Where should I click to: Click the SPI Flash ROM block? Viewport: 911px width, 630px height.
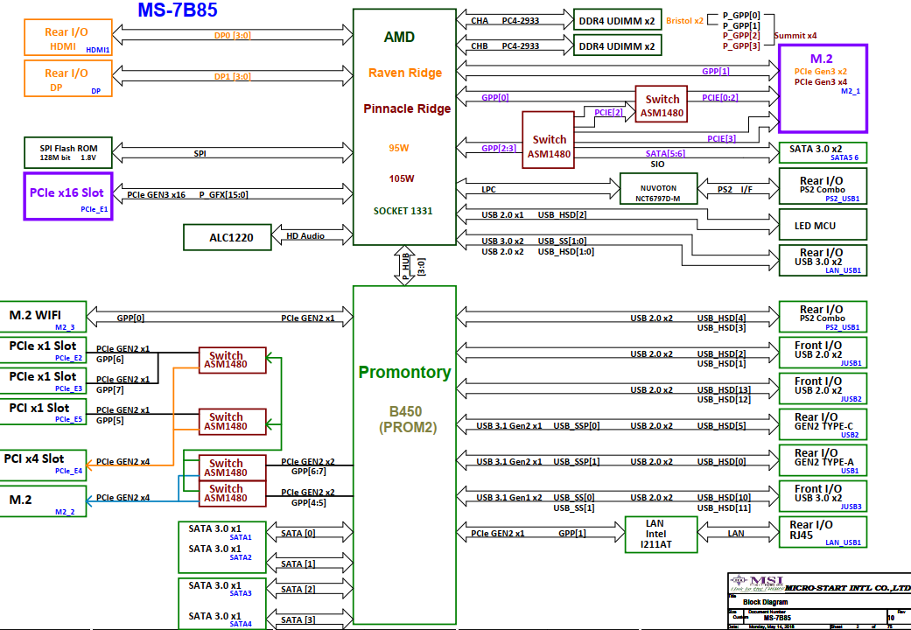coord(68,154)
